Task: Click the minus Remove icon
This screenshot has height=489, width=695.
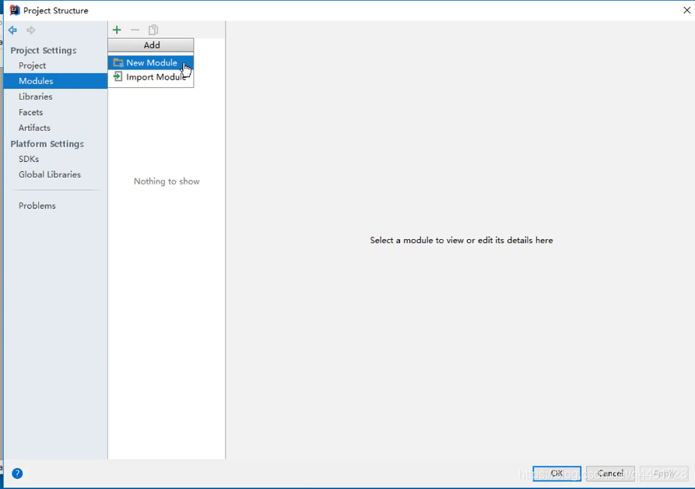Action: (x=135, y=30)
